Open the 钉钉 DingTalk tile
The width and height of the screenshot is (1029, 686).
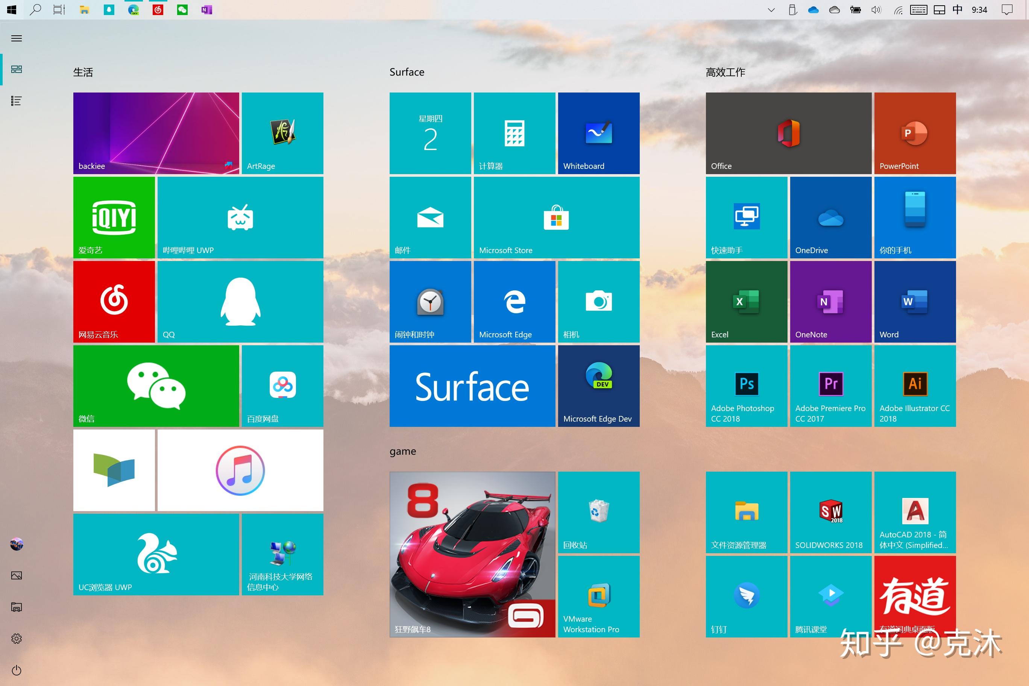(747, 596)
